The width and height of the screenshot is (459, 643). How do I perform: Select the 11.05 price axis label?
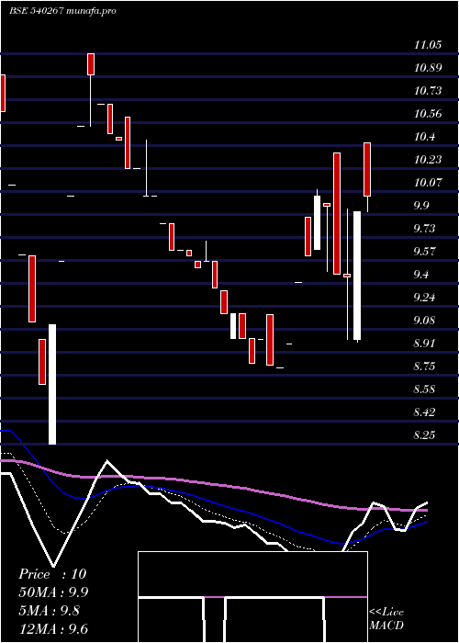click(428, 45)
